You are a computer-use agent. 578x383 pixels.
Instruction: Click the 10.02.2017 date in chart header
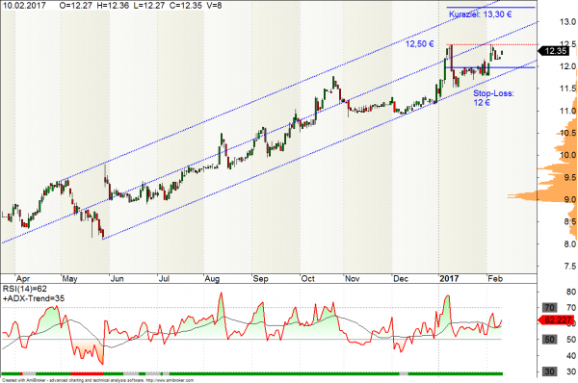coord(24,6)
